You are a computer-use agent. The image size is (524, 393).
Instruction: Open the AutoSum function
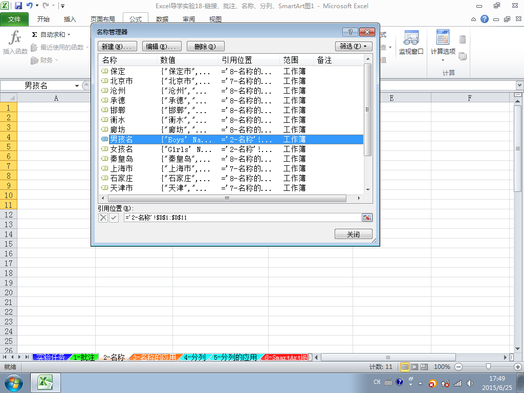(49, 34)
